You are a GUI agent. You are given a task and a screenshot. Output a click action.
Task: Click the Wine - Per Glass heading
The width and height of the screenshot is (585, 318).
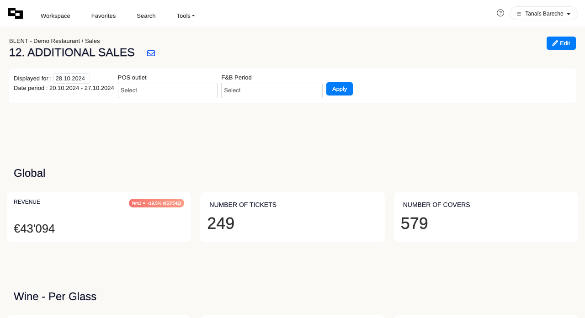pos(55,297)
